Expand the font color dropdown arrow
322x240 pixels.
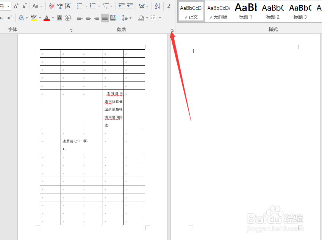coord(53,18)
